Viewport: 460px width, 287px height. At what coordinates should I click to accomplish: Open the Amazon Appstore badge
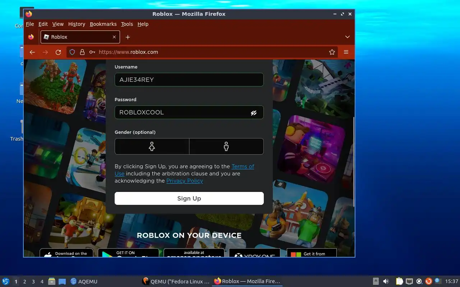pyautogui.click(x=194, y=253)
